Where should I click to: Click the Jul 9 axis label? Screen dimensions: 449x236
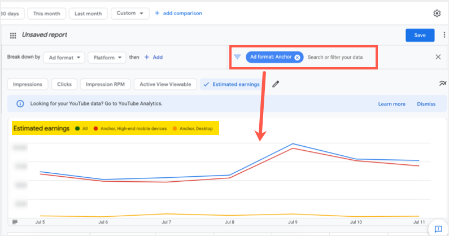pos(293,222)
